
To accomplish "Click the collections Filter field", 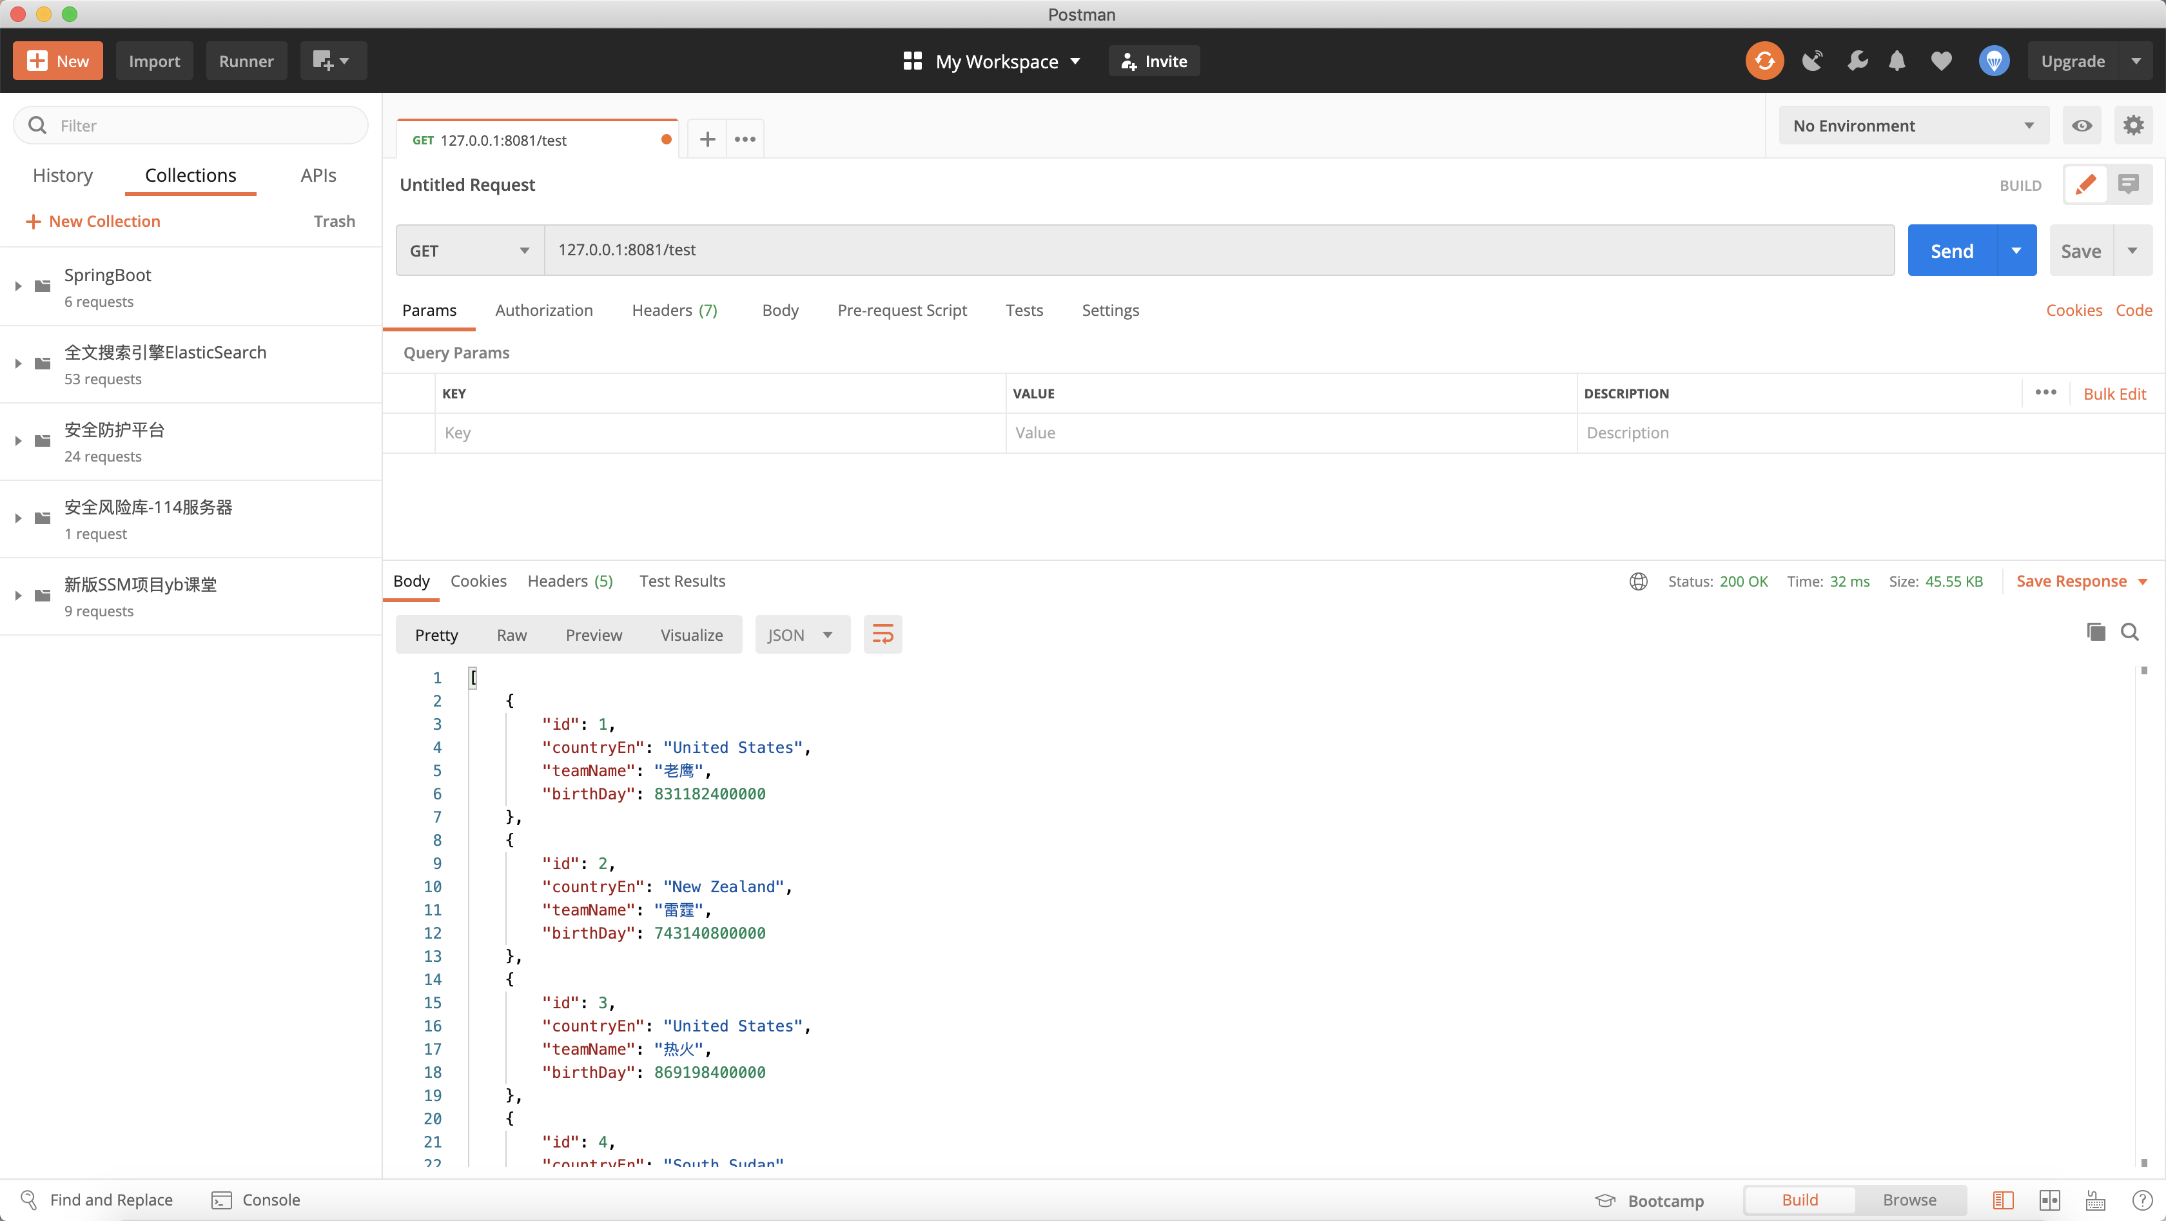I will (191, 126).
